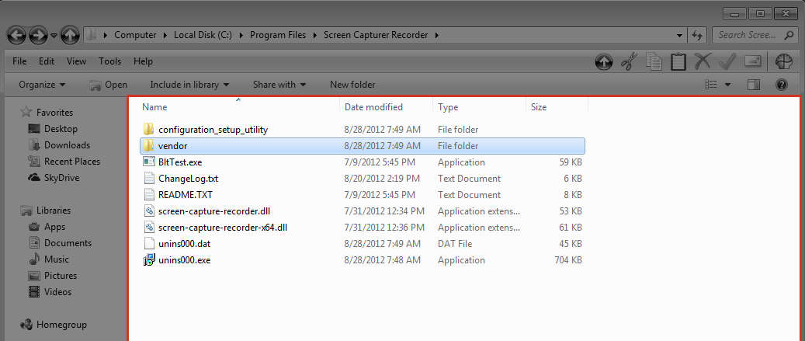Select the vendor folder icon
The width and height of the screenshot is (805, 341).
[149, 146]
